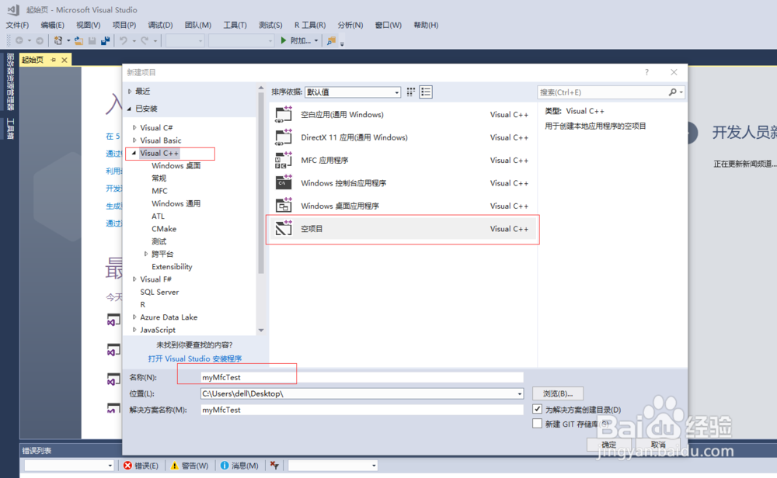Enable 新建 GIT 存储库 checkbox
The image size is (777, 478).
point(537,424)
